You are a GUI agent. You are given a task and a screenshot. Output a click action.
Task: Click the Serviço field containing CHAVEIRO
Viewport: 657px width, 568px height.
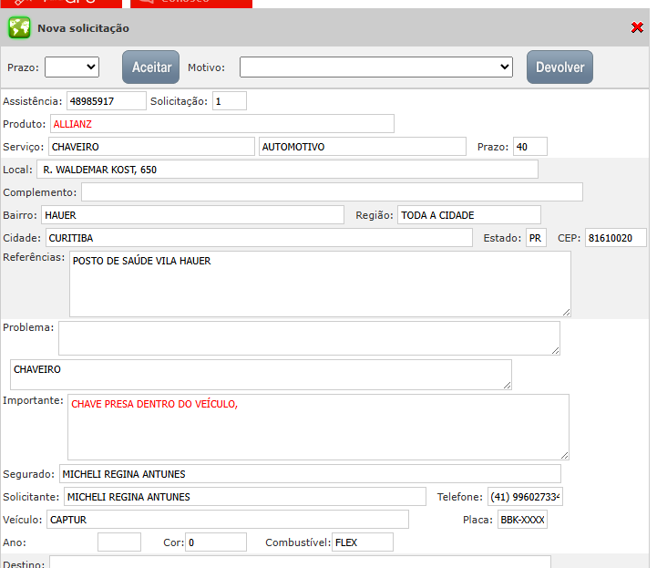(150, 146)
